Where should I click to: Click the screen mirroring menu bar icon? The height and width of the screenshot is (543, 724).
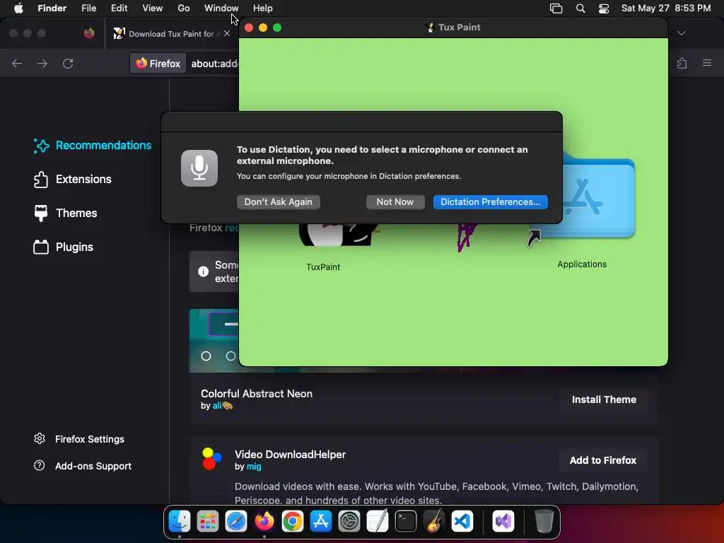556,8
